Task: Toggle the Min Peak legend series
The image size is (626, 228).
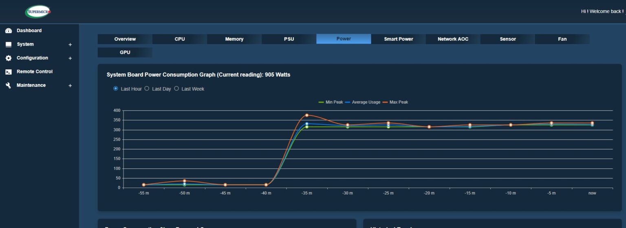Action: 331,102
